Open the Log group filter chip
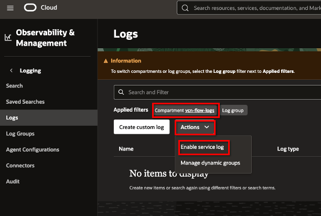The height and width of the screenshot is (216, 321). (233, 110)
